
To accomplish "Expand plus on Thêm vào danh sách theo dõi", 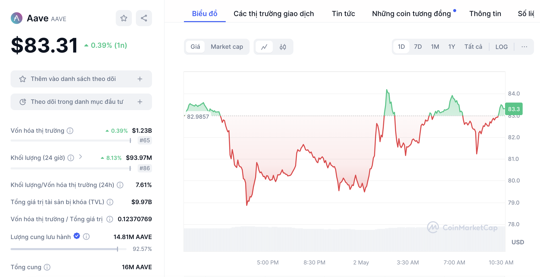I will (x=140, y=79).
